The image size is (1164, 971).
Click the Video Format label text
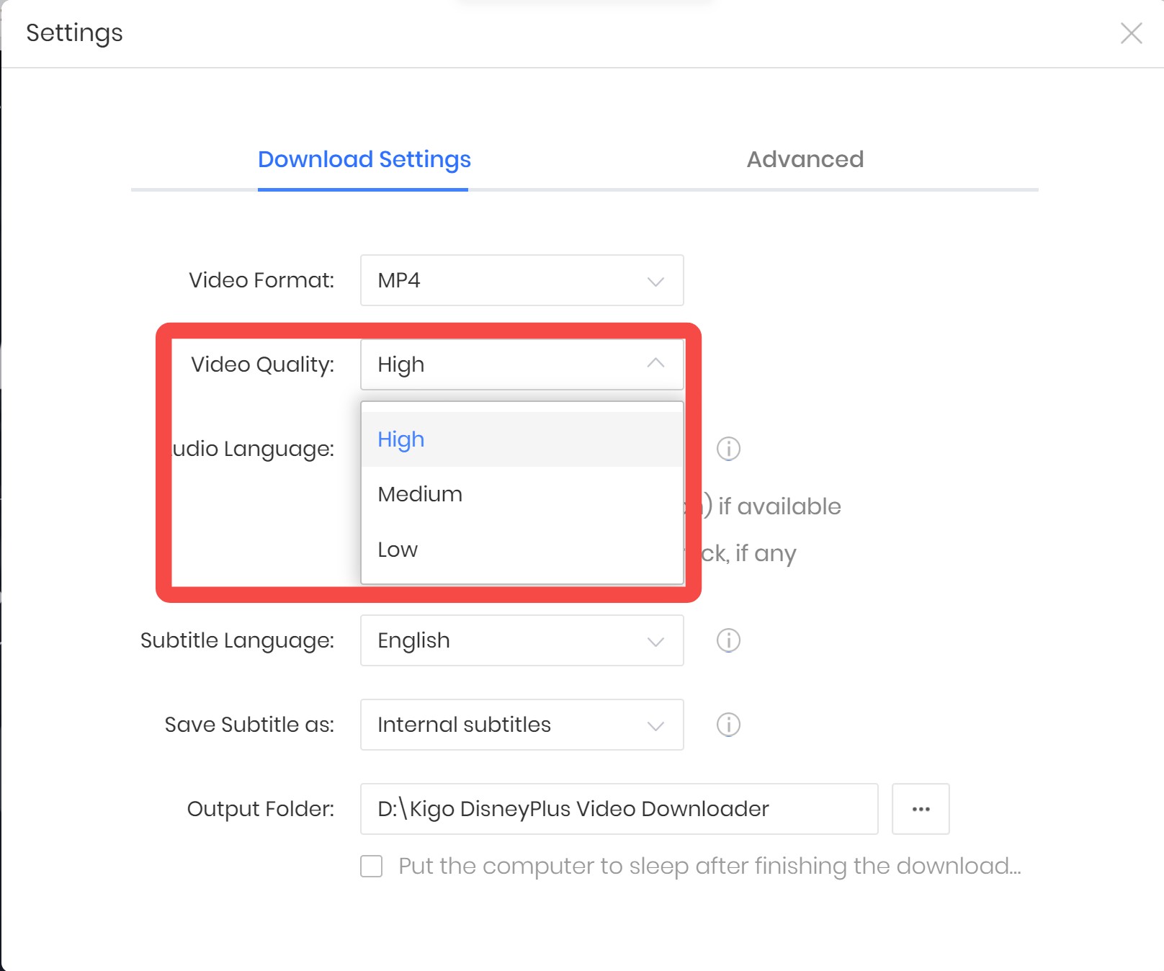[x=261, y=280]
